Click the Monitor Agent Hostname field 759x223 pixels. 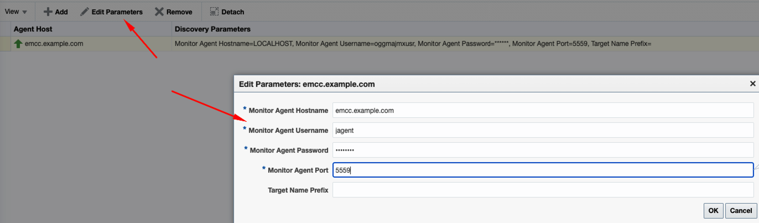543,111
